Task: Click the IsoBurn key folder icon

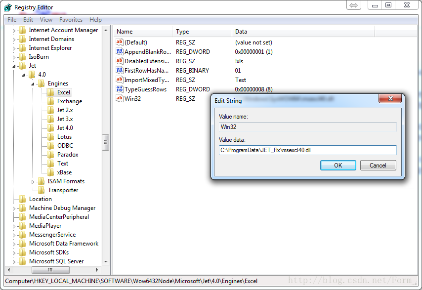Action: coord(23,57)
